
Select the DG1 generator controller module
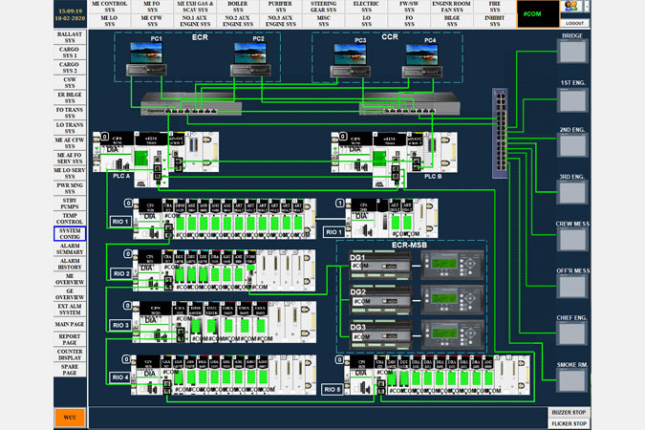coord(380,266)
